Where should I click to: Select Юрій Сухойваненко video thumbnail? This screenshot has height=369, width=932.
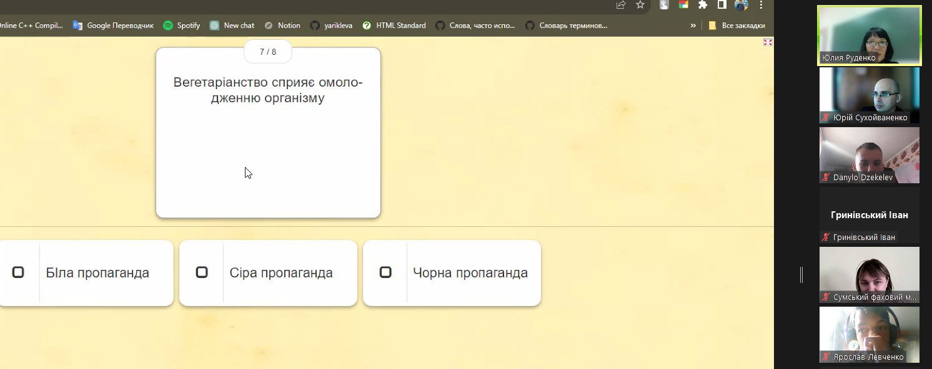pyautogui.click(x=870, y=95)
